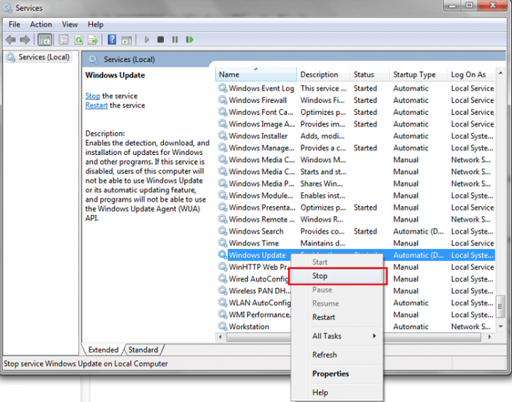Choose Refresh in the context menu
512x402 pixels.
[x=336, y=354]
